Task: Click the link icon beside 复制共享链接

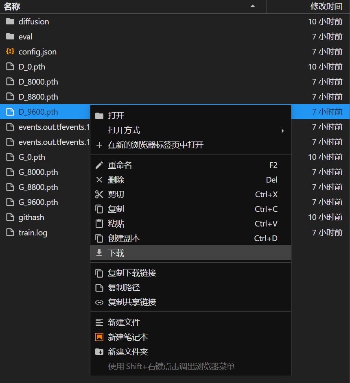Action: 99,302
